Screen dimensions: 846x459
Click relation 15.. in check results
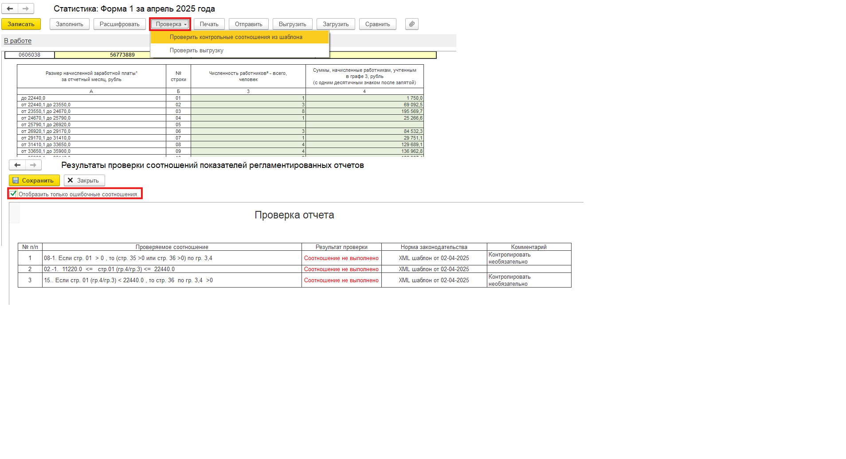coord(172,280)
